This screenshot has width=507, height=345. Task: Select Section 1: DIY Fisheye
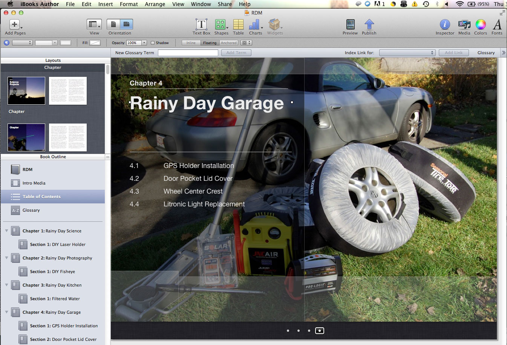pyautogui.click(x=52, y=272)
